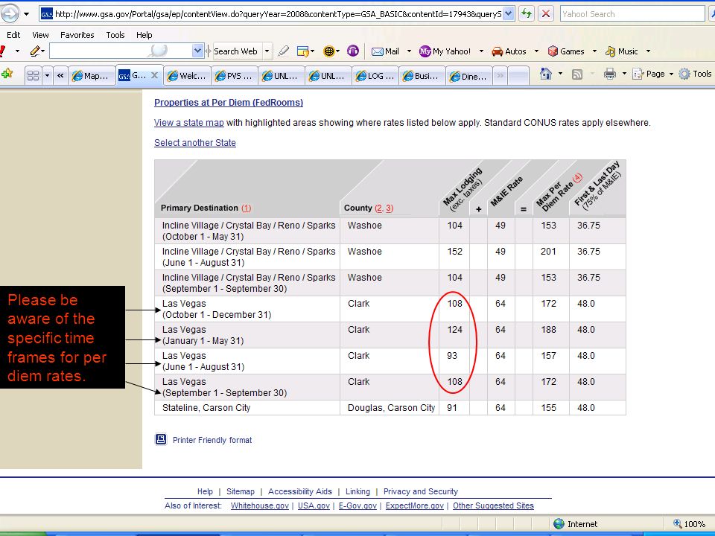
Task: Click the RSS feeds icon
Action: coord(576,74)
